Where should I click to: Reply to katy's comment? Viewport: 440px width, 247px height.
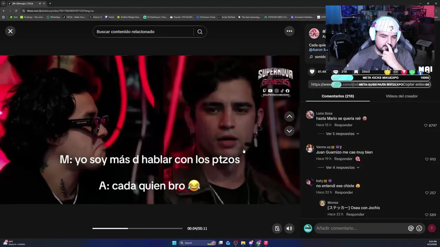point(344,192)
